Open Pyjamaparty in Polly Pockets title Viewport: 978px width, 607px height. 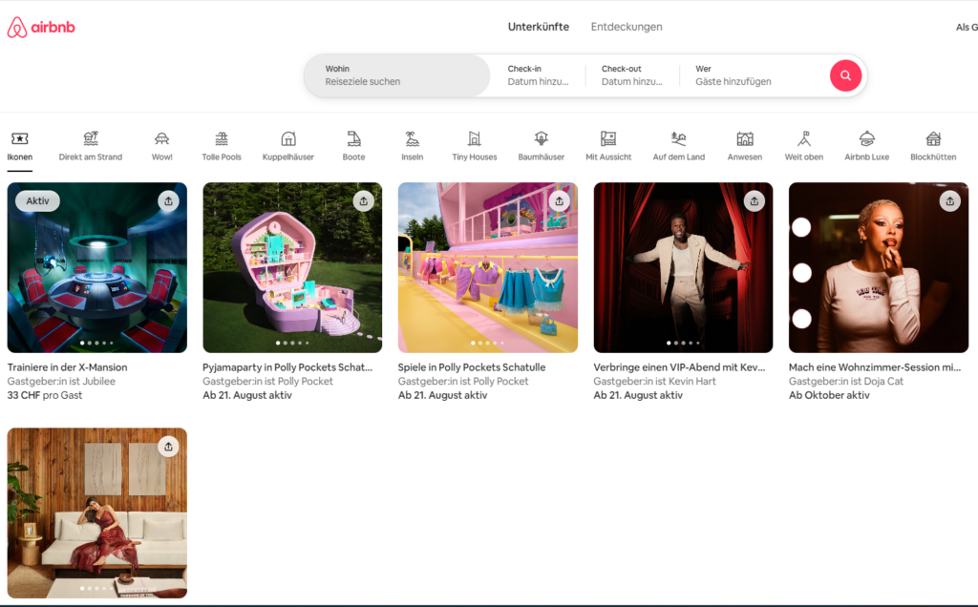tap(287, 367)
